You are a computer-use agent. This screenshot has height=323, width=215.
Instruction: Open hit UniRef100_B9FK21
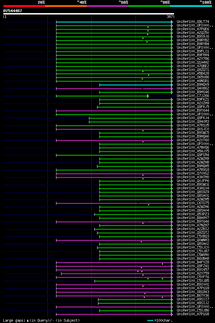pos(193,100)
